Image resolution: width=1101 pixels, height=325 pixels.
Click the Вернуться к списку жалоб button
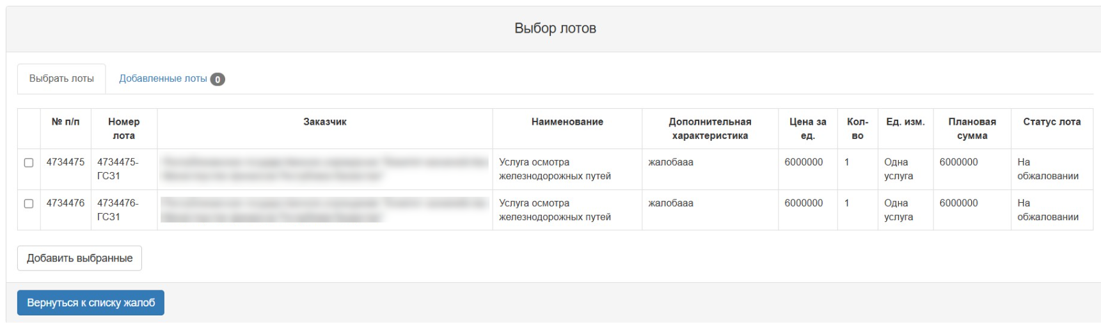[91, 303]
